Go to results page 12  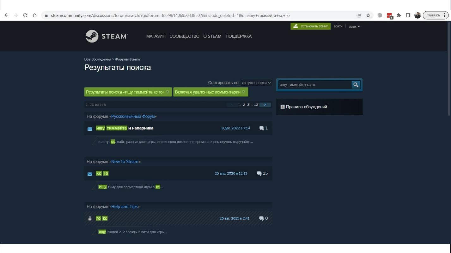point(256,105)
